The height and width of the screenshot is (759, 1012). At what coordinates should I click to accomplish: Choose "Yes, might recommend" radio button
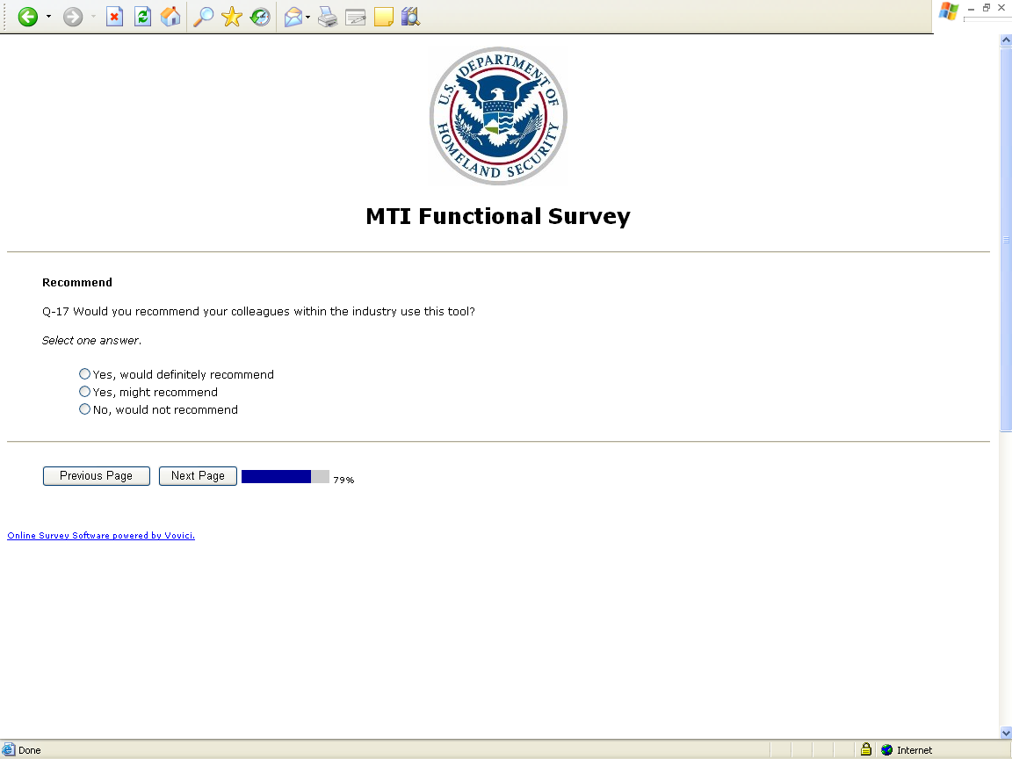[x=85, y=392]
